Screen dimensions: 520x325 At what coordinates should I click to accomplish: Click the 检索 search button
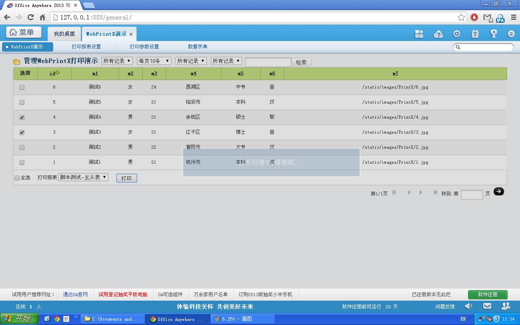coord(301,62)
